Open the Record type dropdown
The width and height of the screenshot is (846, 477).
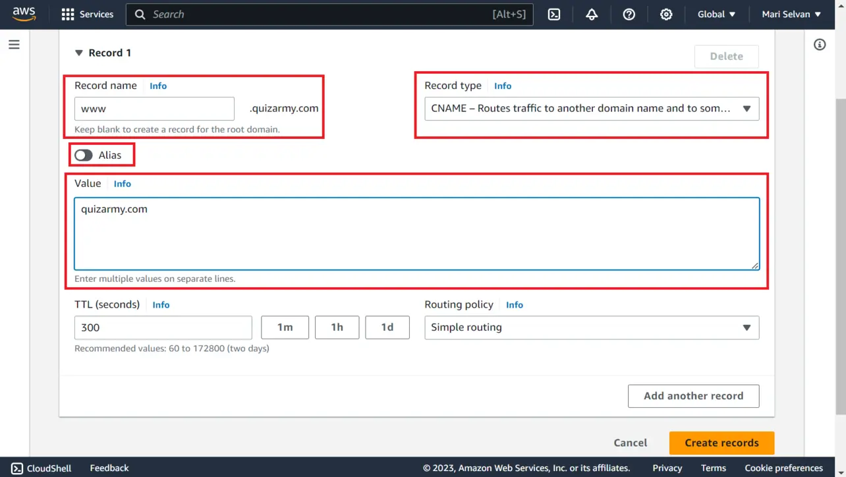click(592, 109)
